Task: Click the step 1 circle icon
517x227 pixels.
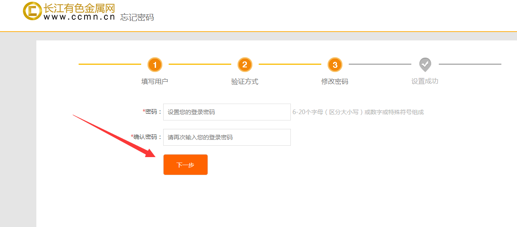Action: pos(155,64)
